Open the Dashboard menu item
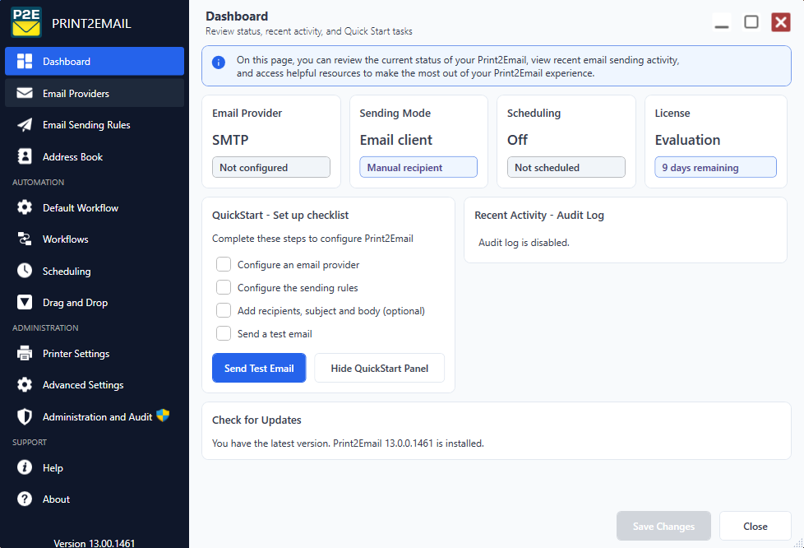The image size is (804, 548). point(95,61)
